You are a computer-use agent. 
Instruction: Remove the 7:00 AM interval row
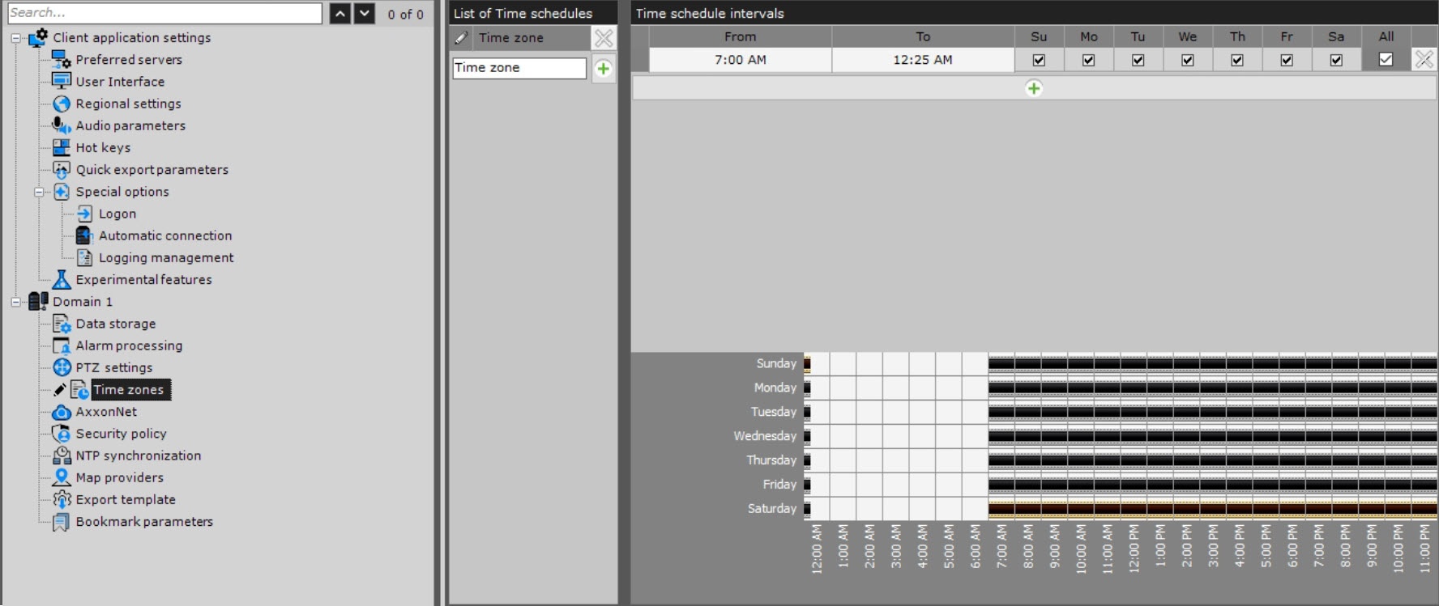click(x=1424, y=59)
